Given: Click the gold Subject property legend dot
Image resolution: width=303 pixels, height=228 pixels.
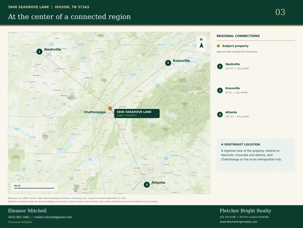Looking at the screenshot, I should point(218,46).
